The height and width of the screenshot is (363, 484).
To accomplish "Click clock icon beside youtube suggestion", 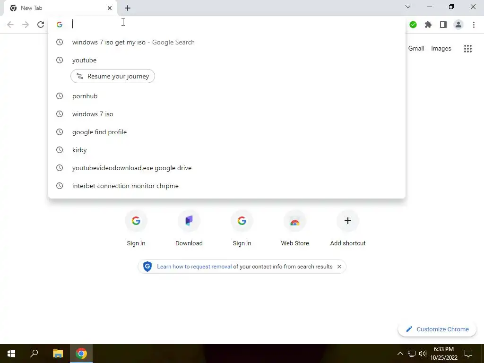I will (x=60, y=60).
